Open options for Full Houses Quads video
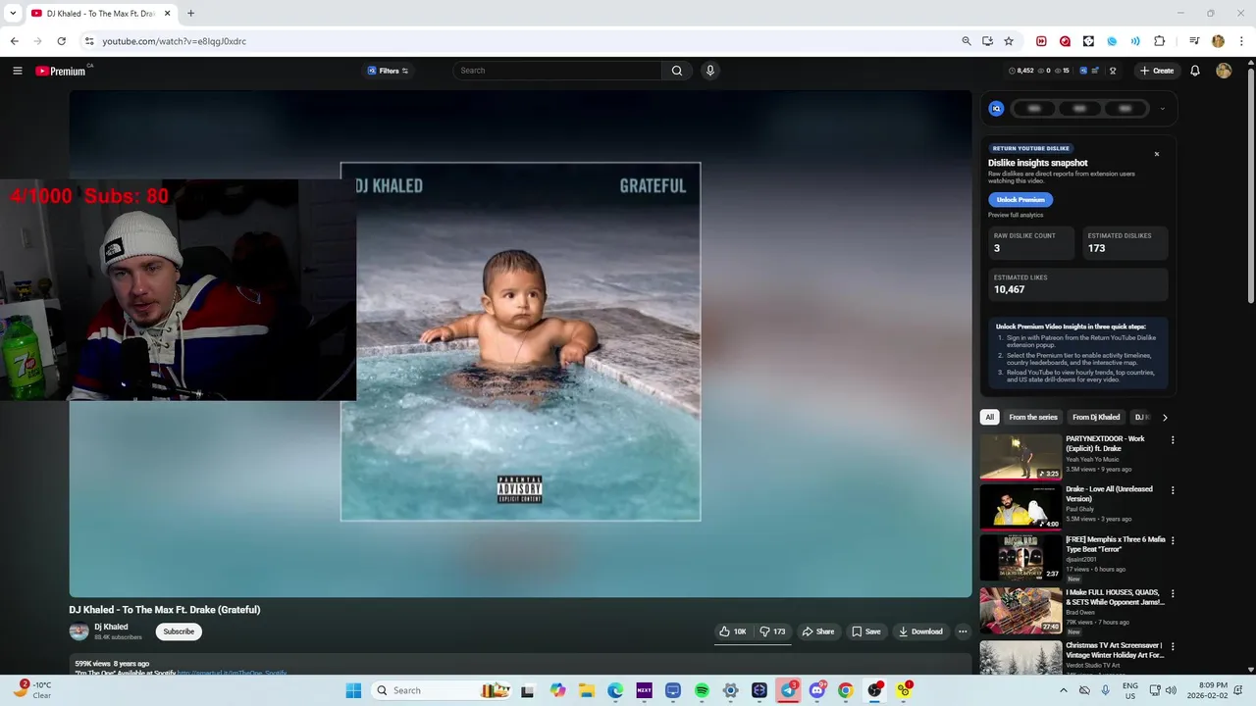The width and height of the screenshot is (1256, 706). (1172, 593)
